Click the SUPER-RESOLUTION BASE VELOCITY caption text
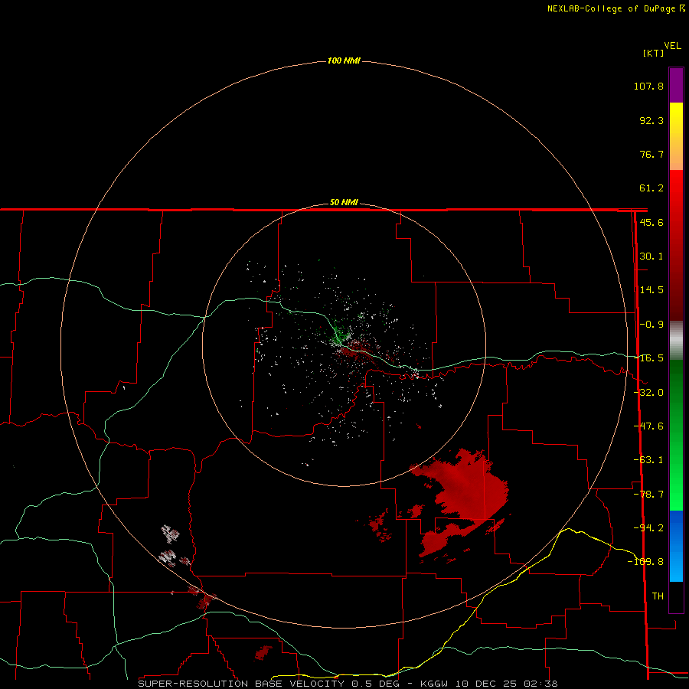Screen dimensions: 689x689 coord(241,684)
